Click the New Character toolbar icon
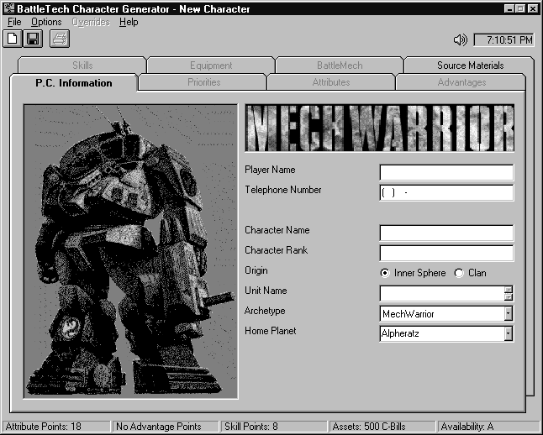This screenshot has height=435, width=543. point(13,39)
